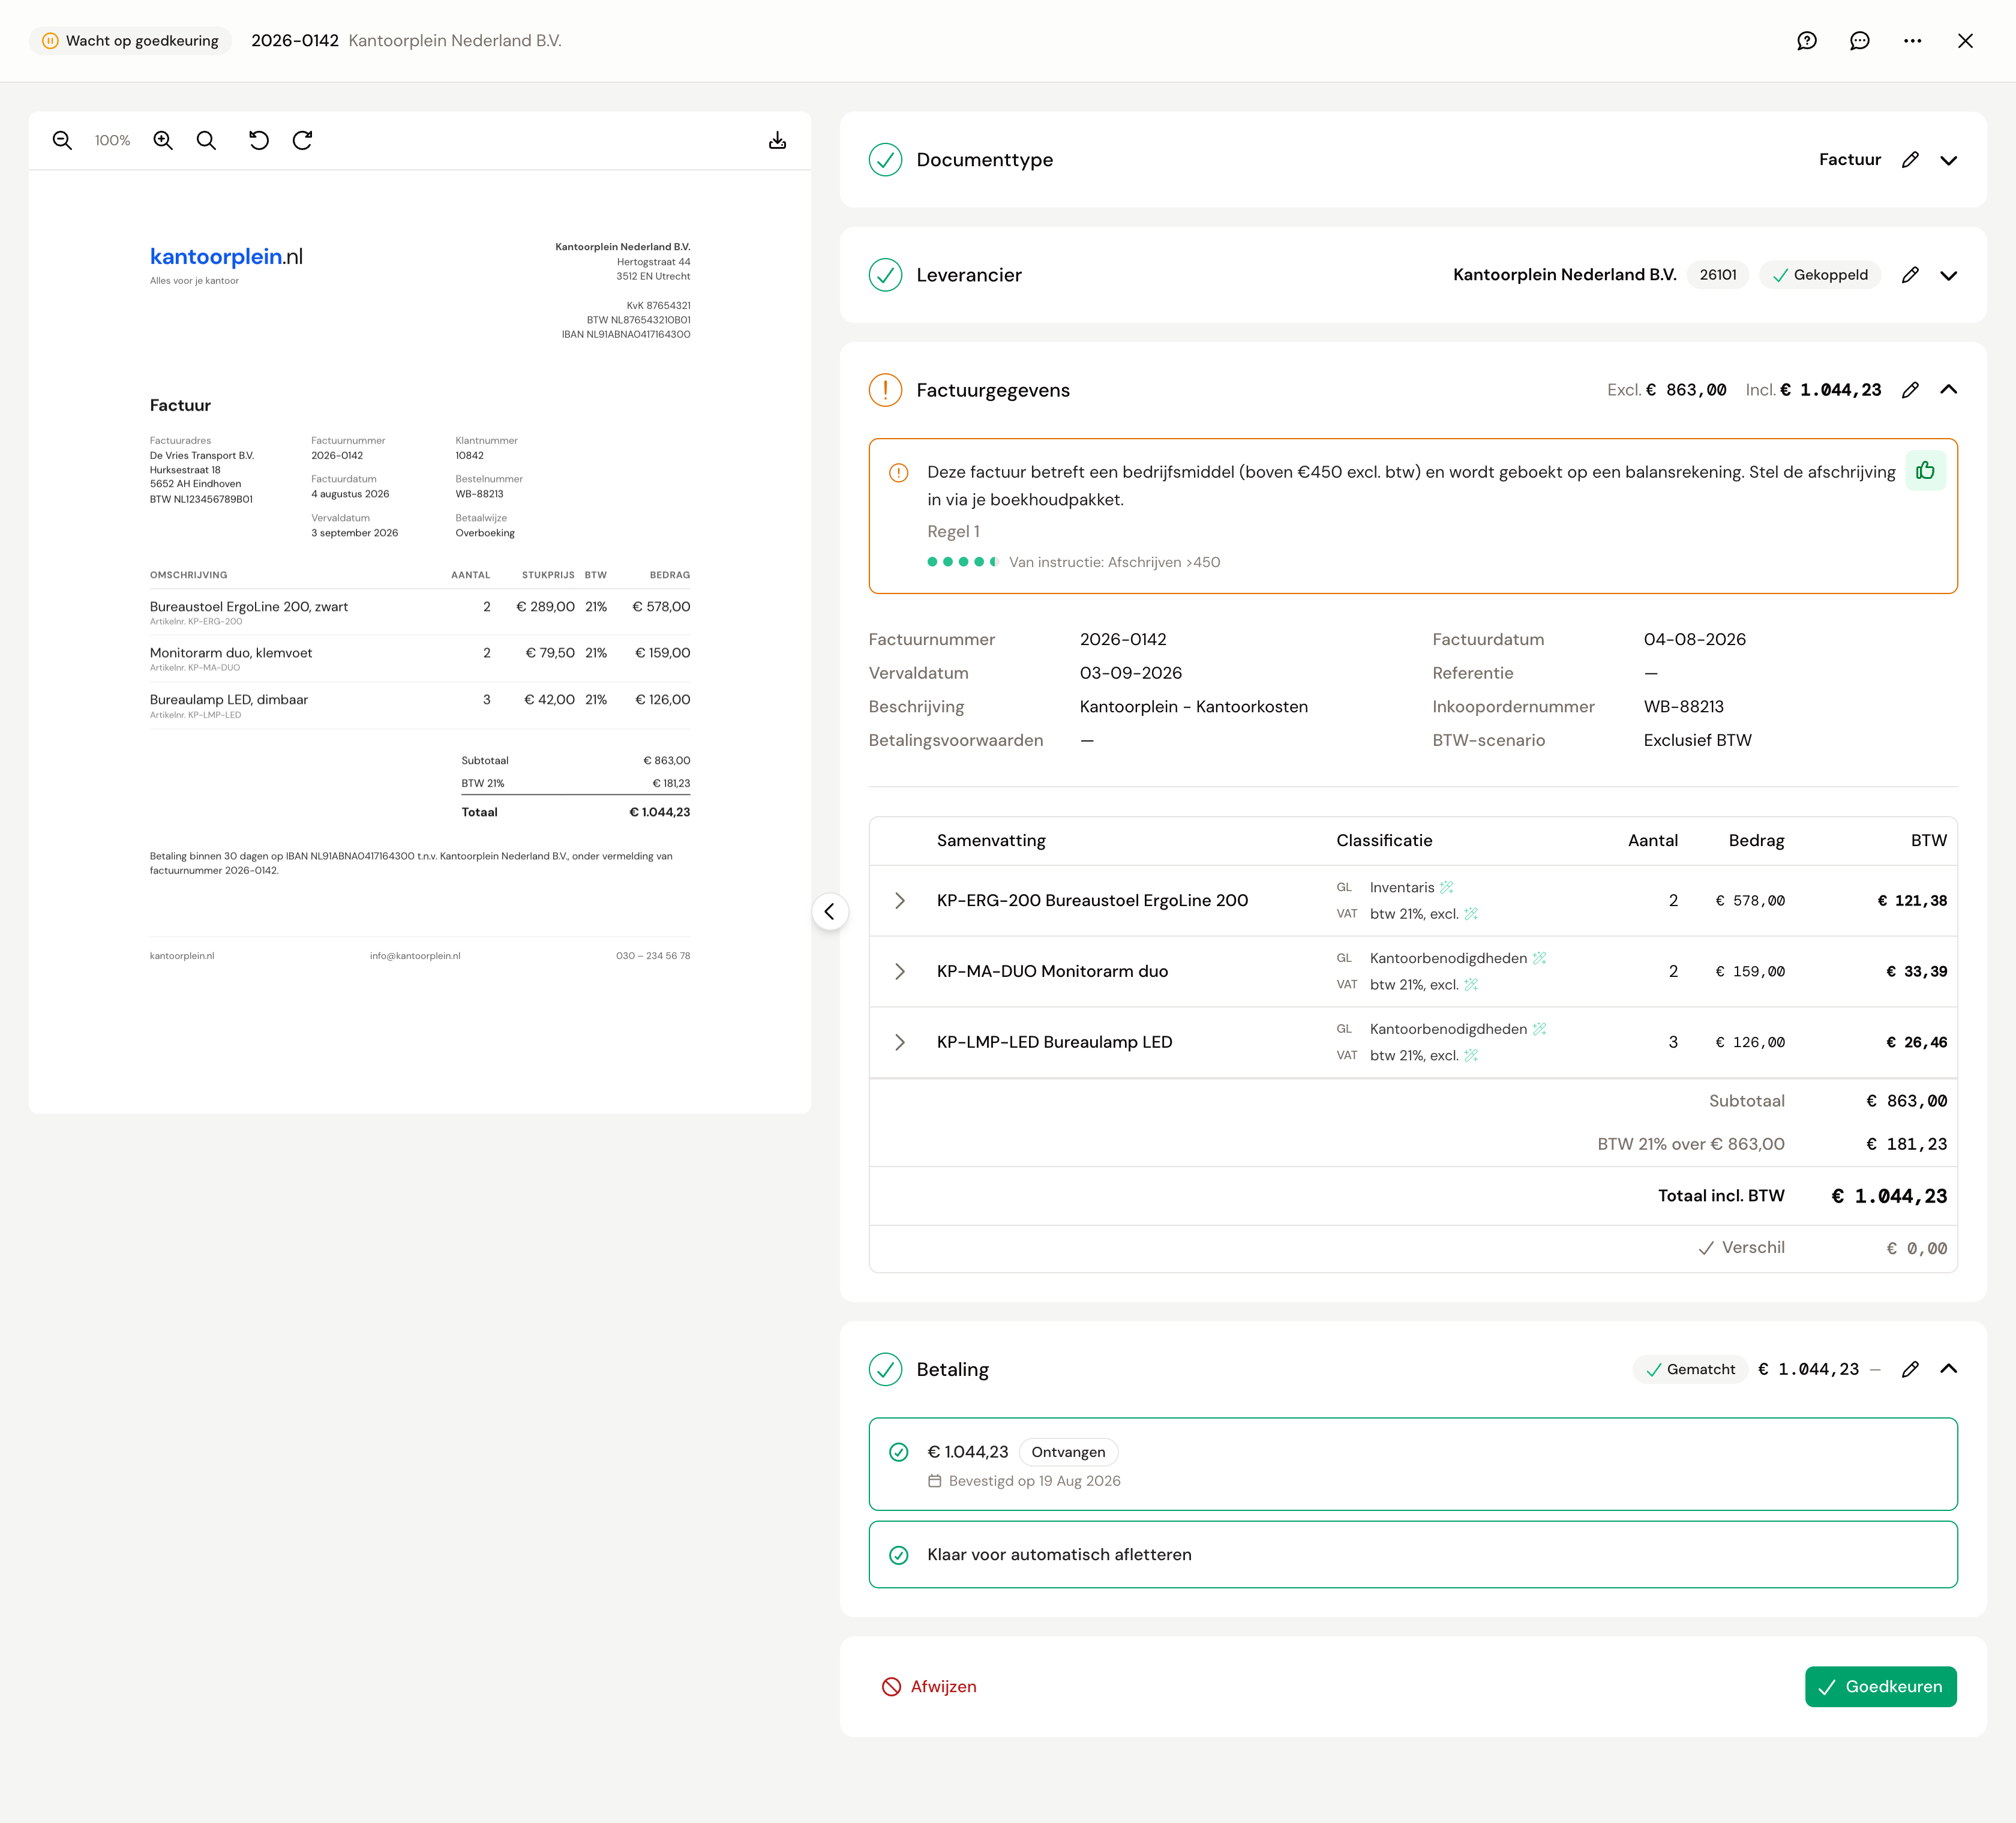Rotate document counter-clockwise
The height and width of the screenshot is (1823, 2016).
(259, 141)
